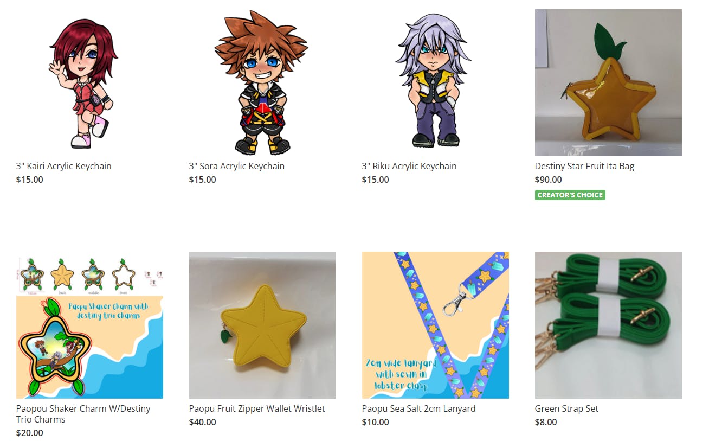
Task: Click the 3" Sora Acrylic Keychain title
Action: point(237,166)
